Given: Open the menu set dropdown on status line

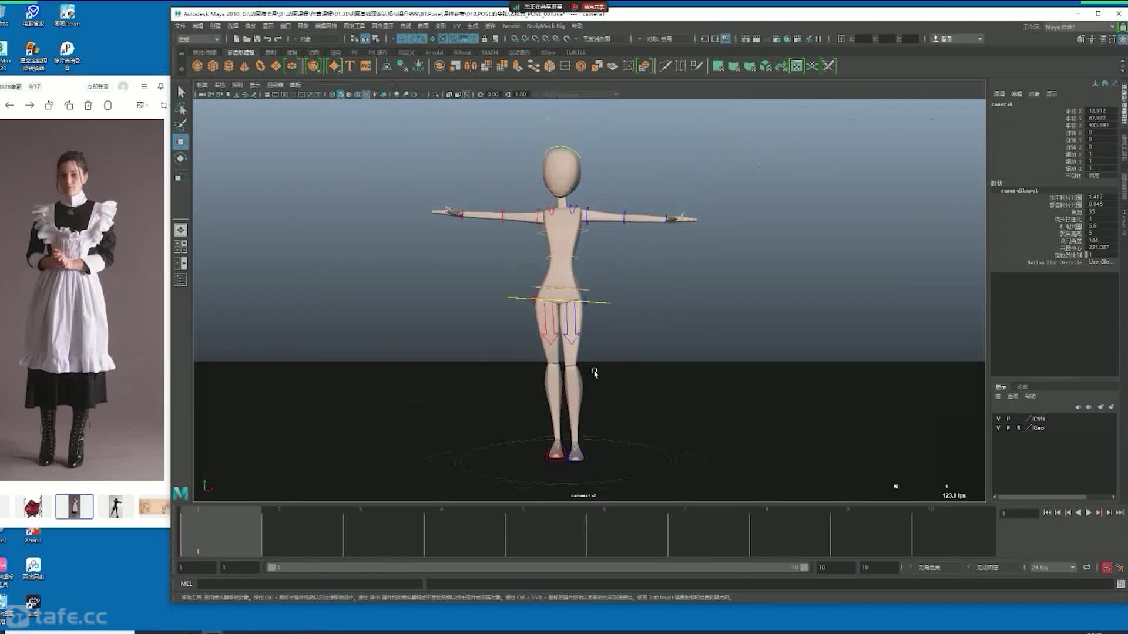Looking at the screenshot, I should click(x=199, y=39).
